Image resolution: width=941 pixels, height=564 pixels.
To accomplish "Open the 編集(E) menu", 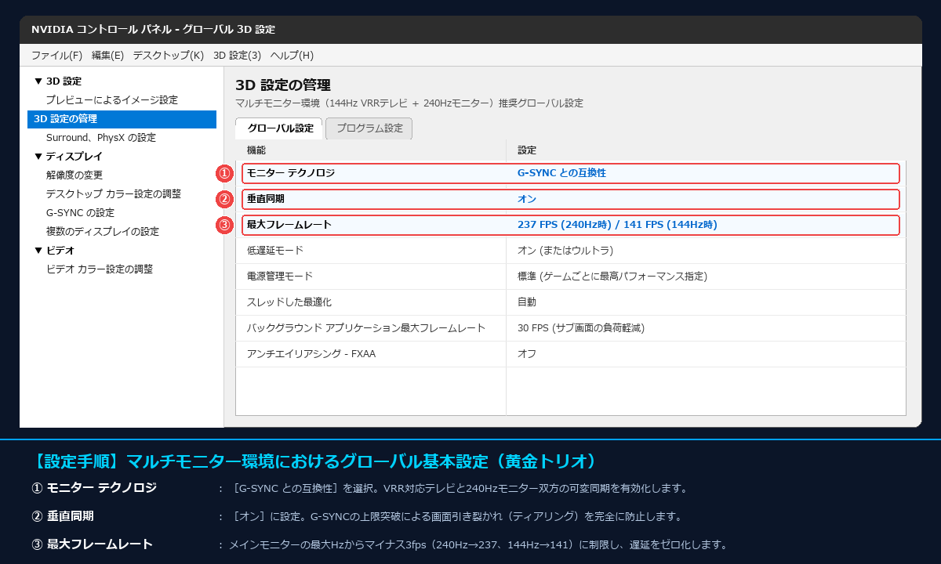I will (x=107, y=56).
